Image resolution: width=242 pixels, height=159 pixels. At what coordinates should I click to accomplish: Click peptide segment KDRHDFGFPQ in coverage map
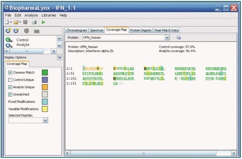pyautogui.click(x=185, y=69)
